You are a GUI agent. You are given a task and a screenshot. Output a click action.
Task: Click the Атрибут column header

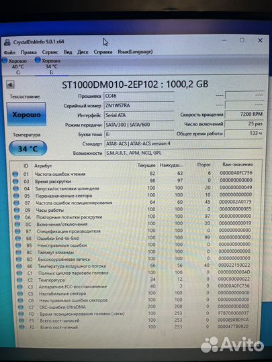43,166
